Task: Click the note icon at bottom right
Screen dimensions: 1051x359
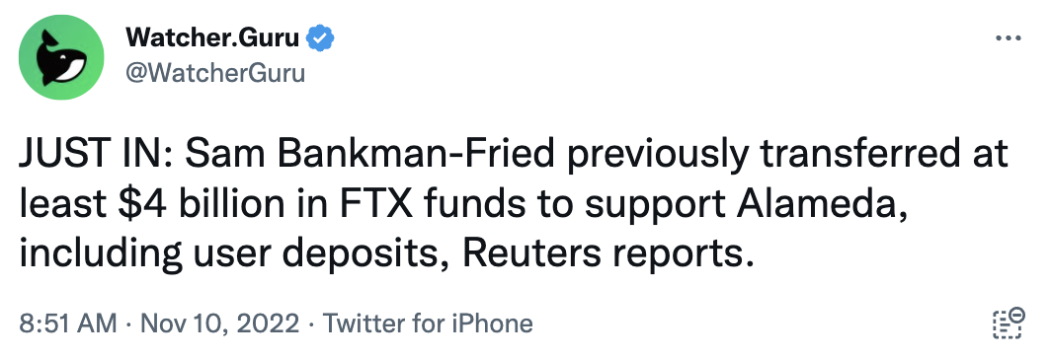Action: 1008,323
